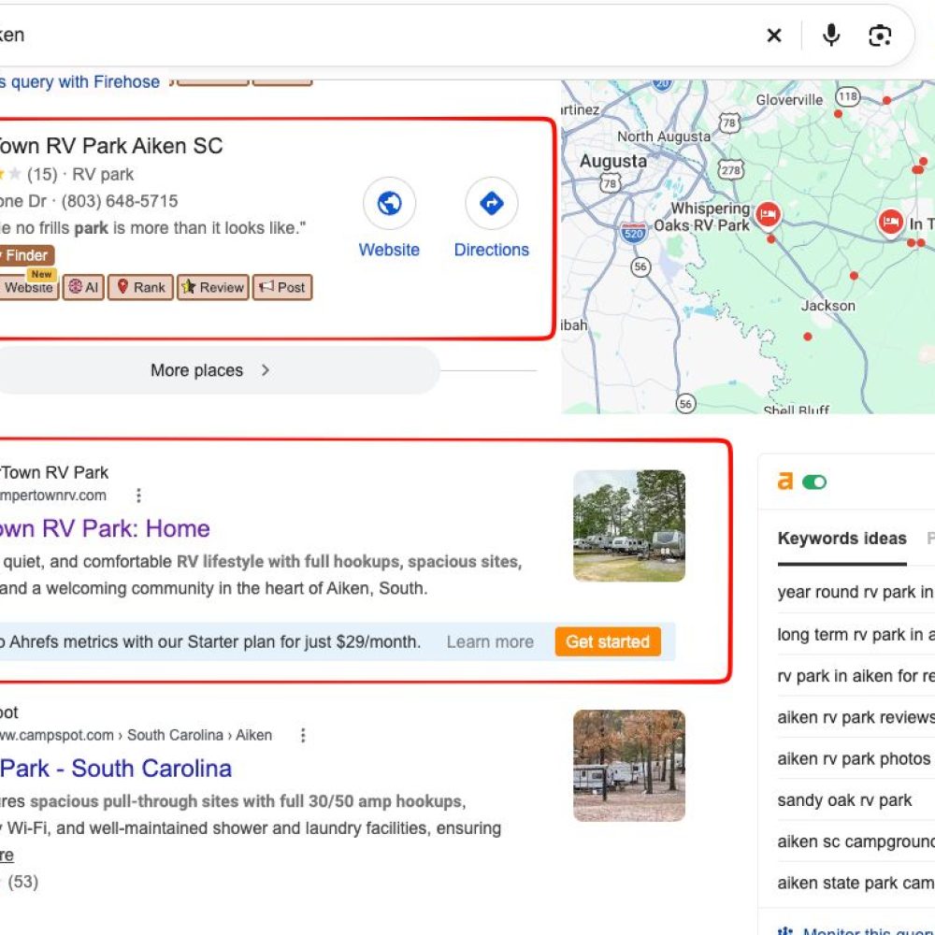
Task: Select the Keywords ideas tab
Action: point(842,539)
